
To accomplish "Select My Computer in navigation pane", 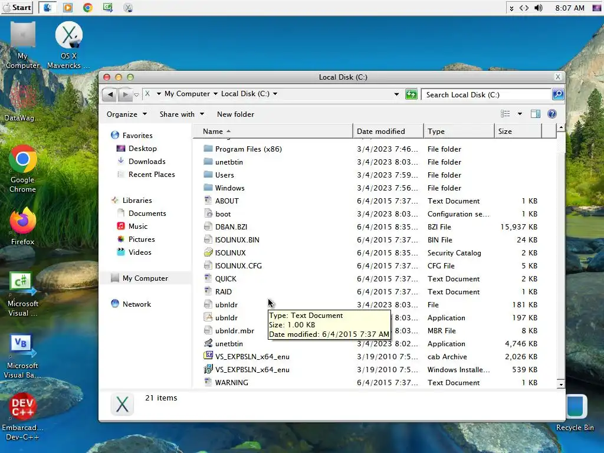I will click(x=145, y=278).
